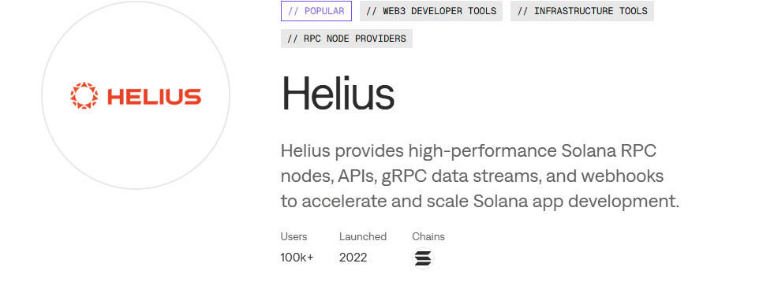Click the 2022 launch year
774x293 pixels.
353,258
